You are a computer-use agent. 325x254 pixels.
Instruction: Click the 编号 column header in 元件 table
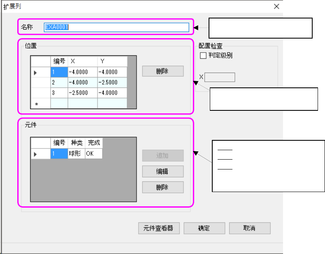(59, 143)
